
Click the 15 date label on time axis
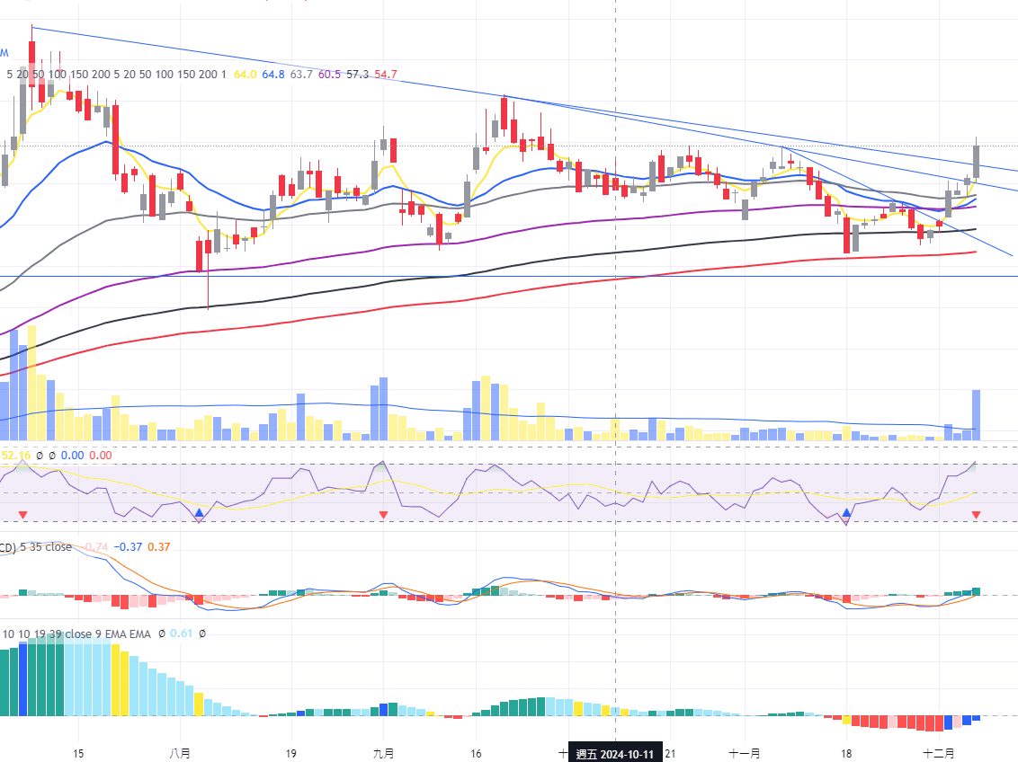coord(78,754)
